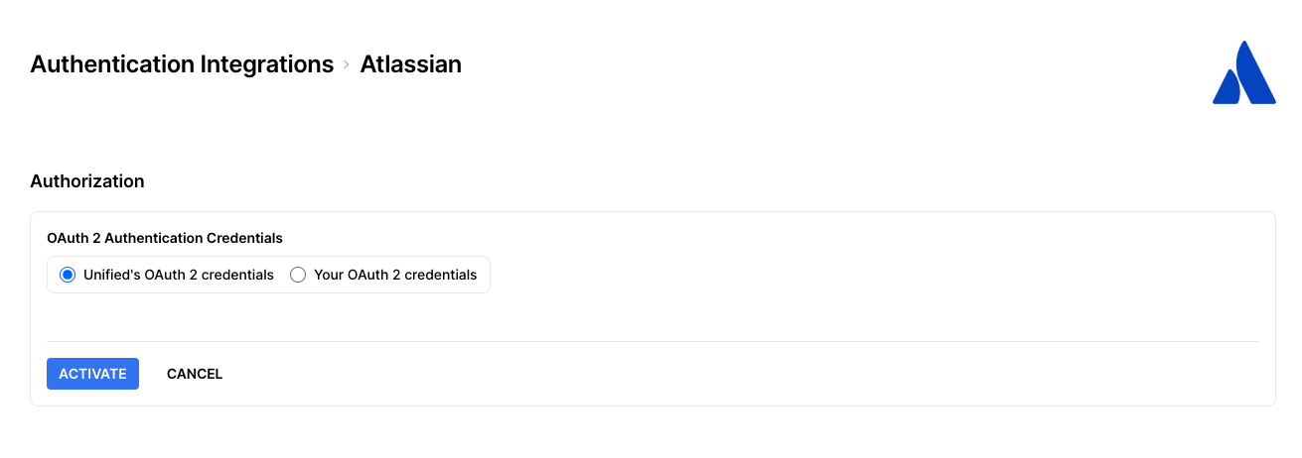This screenshot has height=458, width=1302.
Task: Click the Atlassian breadcrumb title
Action: tap(410, 64)
